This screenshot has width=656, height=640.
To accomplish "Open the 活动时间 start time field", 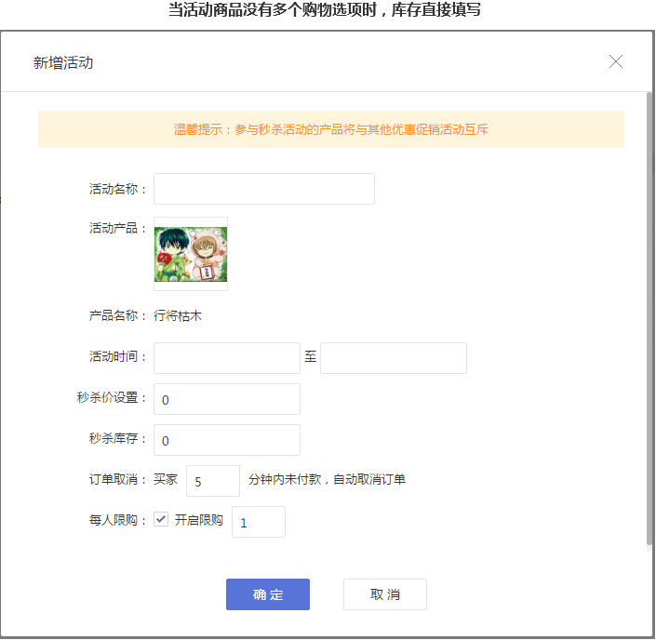I will click(226, 358).
